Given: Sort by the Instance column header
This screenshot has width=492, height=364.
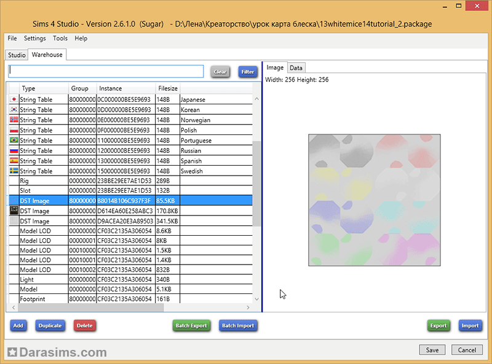Looking at the screenshot, I should click(x=126, y=88).
